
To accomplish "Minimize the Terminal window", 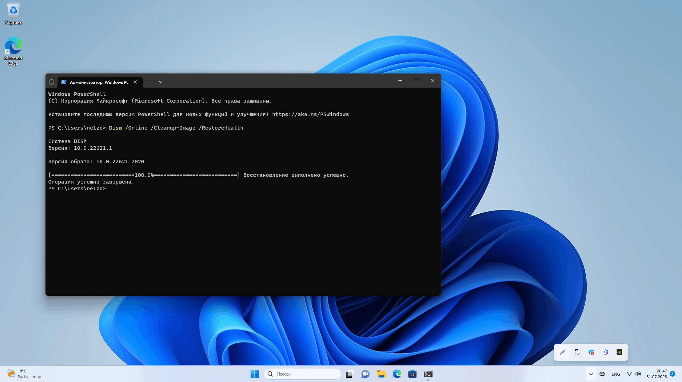I will pyautogui.click(x=400, y=81).
